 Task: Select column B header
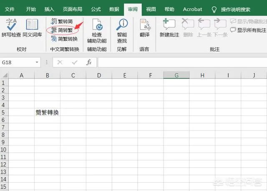(x=47, y=75)
